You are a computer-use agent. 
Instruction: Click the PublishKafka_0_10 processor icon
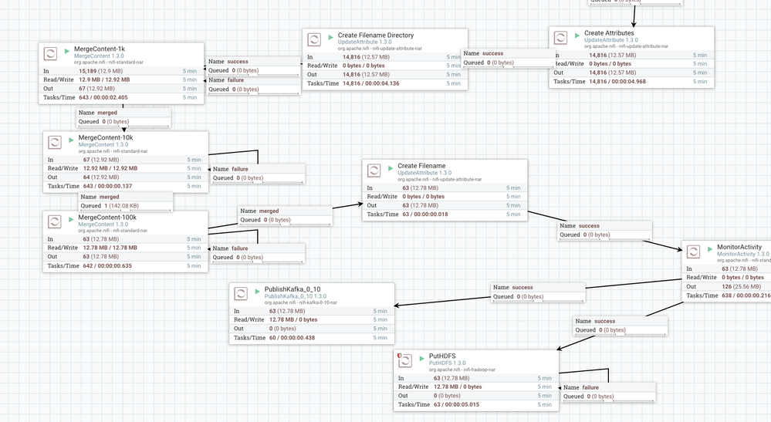point(241,293)
